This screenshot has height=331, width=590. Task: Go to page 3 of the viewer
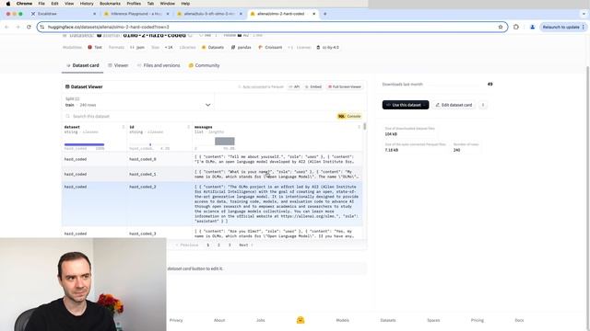230,245
